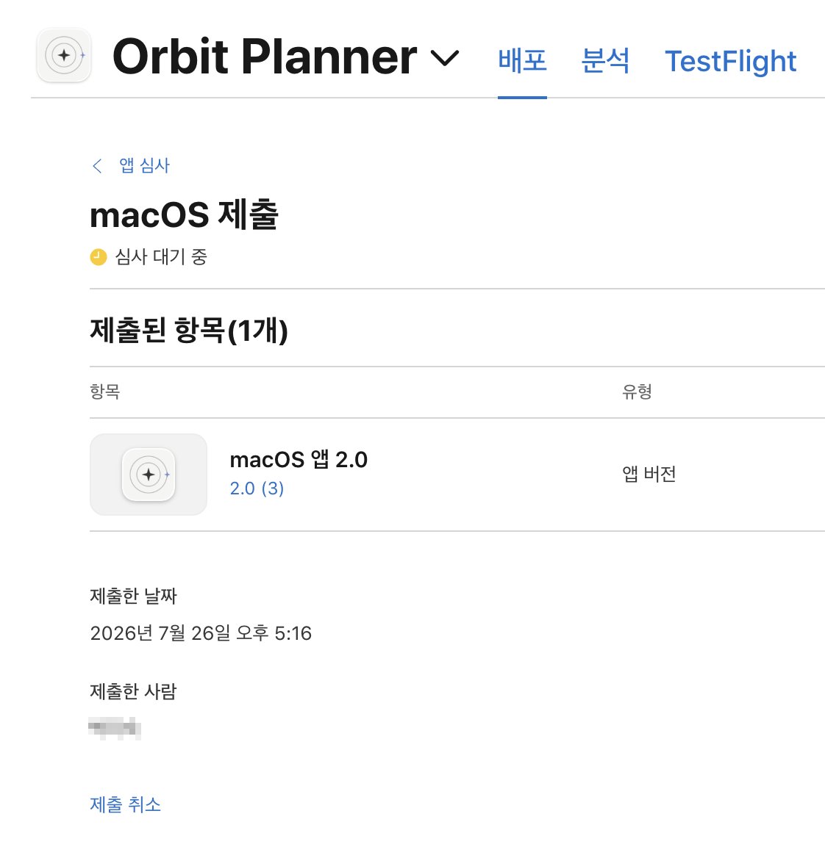Click the blurred submitter name

click(x=115, y=728)
